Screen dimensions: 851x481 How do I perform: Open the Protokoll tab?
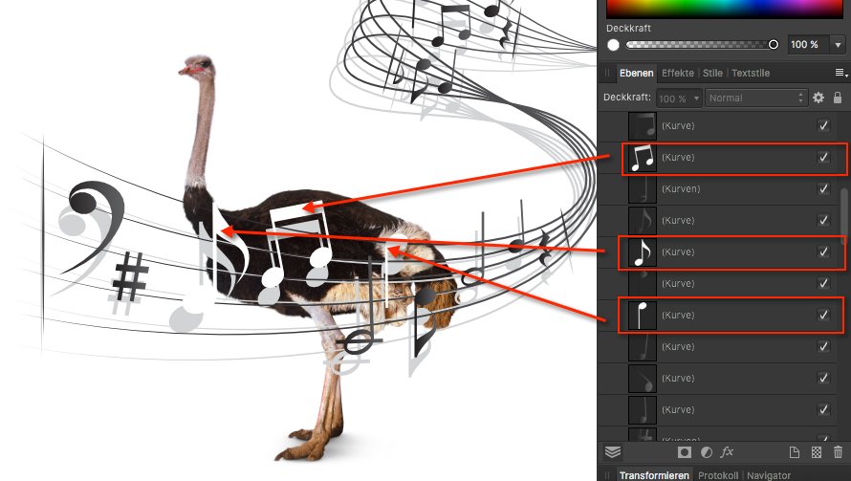pyautogui.click(x=717, y=475)
